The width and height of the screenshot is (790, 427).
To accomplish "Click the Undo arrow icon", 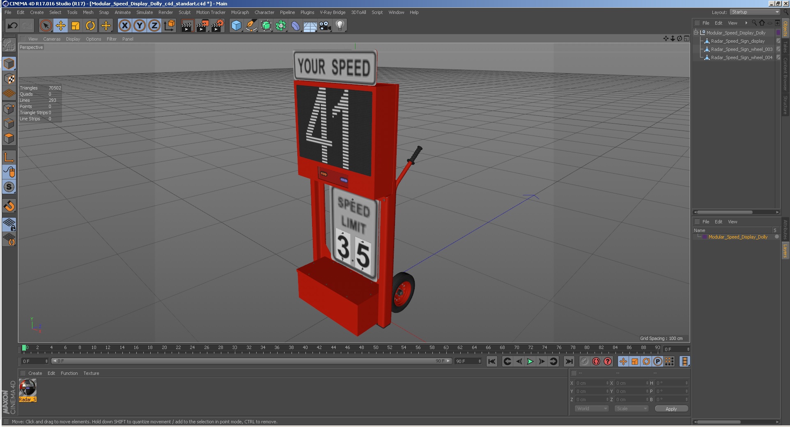I will (x=12, y=26).
